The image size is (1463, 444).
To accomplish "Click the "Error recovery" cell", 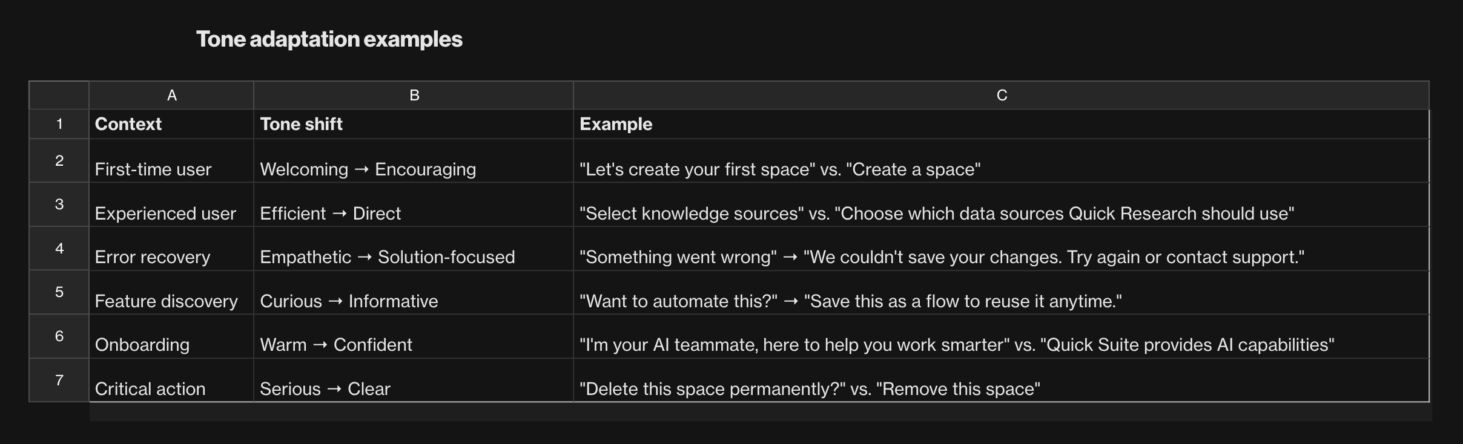I will tap(171, 249).
